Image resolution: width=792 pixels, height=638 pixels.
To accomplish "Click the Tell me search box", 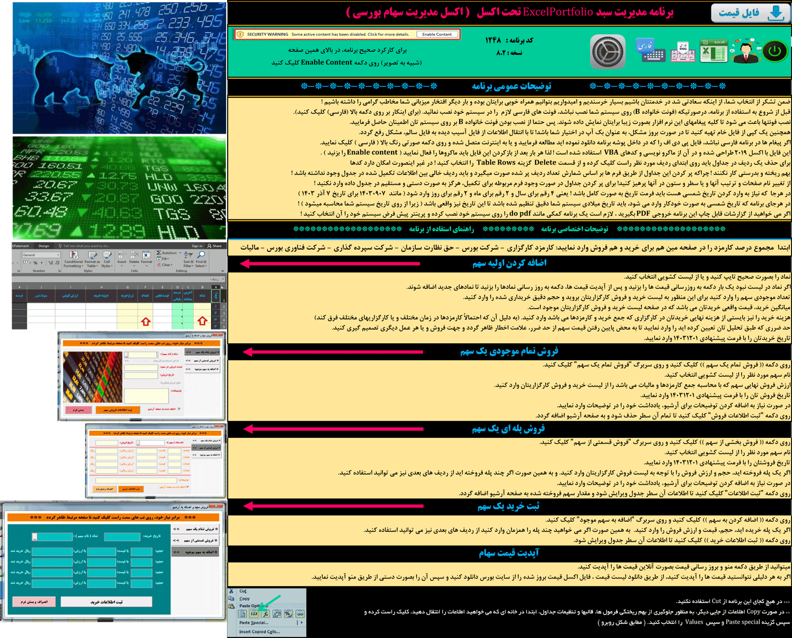I will [85, 246].
